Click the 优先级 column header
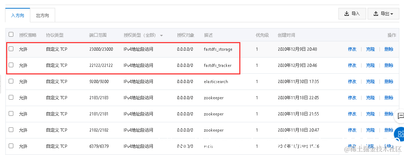Viewport: 404px width, 155px height. tap(262, 35)
